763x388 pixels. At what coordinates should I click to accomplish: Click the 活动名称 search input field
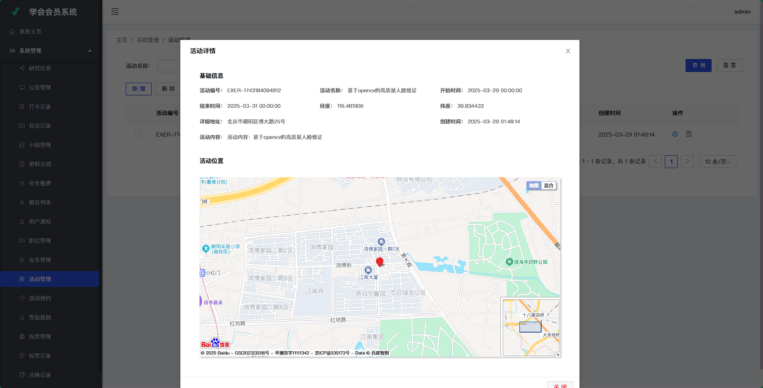169,65
